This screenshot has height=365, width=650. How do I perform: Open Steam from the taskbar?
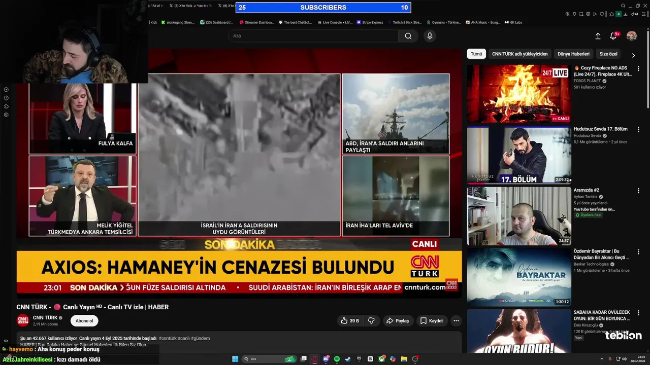pyautogui.click(x=348, y=359)
